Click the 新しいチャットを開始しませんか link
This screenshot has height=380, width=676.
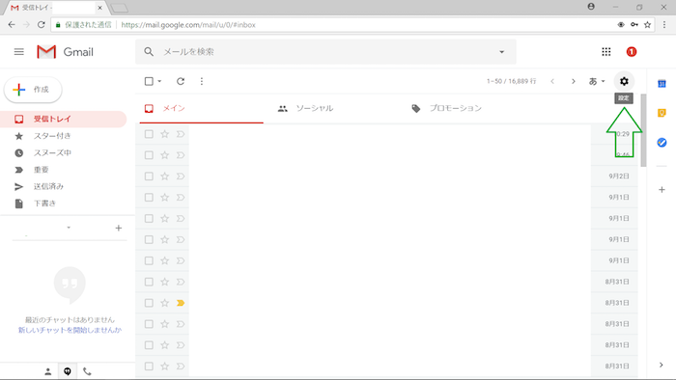[x=70, y=330]
